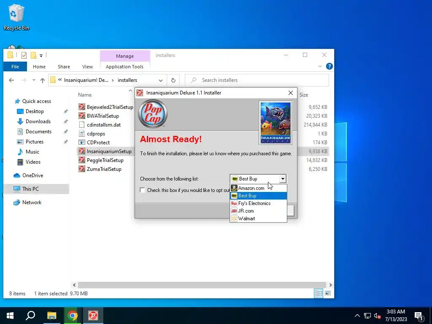Image resolution: width=432 pixels, height=324 pixels.
Task: Launch Google Chrome from the taskbar
Action: 73,316
